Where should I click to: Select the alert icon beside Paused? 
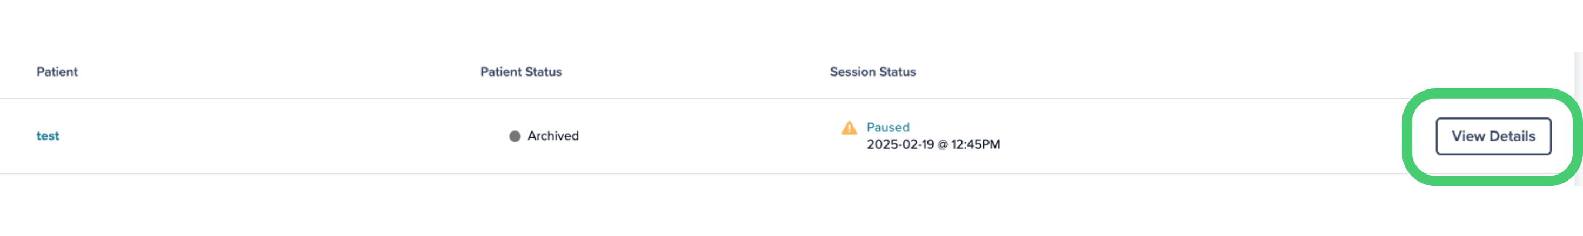(x=849, y=128)
